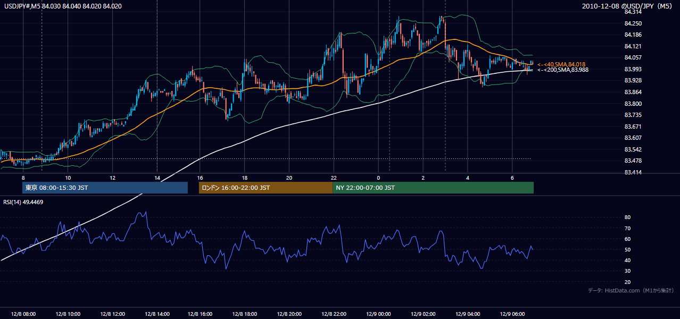
Task: Click the 12/8 14:00 date label
Action: (x=157, y=314)
